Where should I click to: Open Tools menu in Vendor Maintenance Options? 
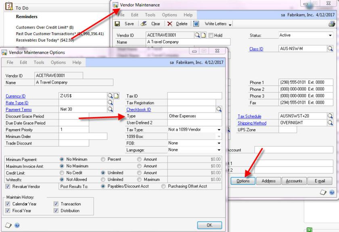pyautogui.click(x=39, y=63)
